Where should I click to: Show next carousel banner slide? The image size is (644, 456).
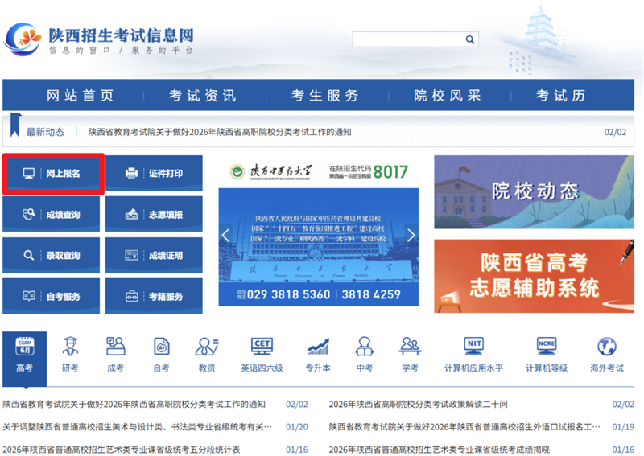point(411,236)
